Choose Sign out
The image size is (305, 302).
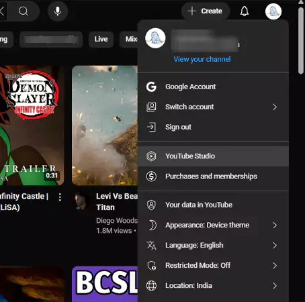point(213,127)
